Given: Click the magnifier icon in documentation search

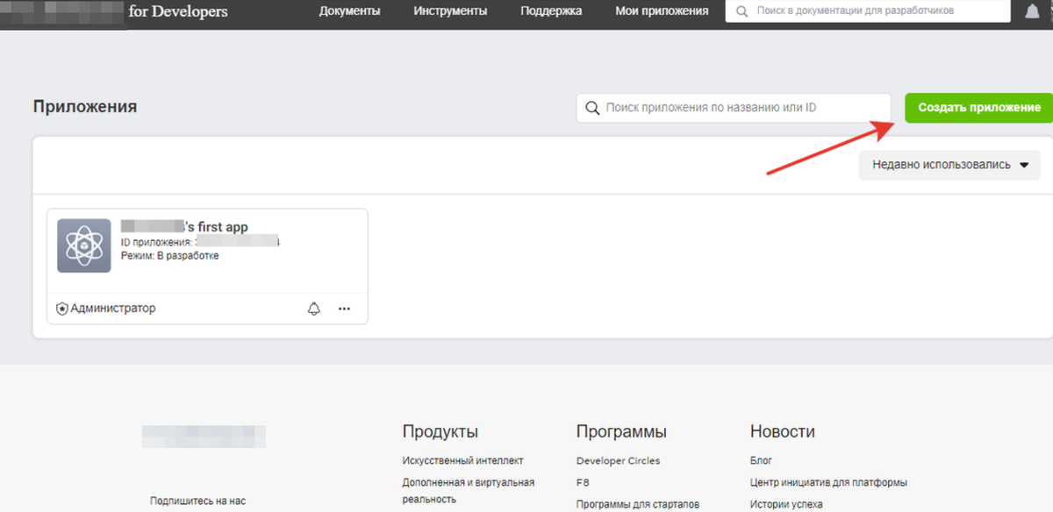Looking at the screenshot, I should click(x=742, y=11).
